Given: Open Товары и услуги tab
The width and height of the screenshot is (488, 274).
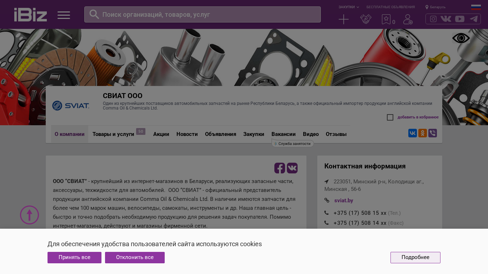Looking at the screenshot, I should pos(113,134).
